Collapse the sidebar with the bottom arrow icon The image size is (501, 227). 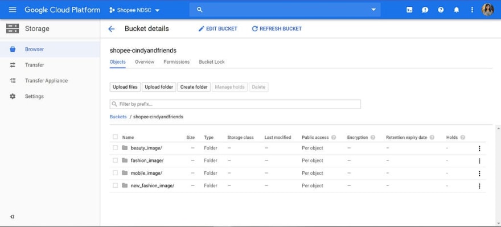click(x=12, y=217)
